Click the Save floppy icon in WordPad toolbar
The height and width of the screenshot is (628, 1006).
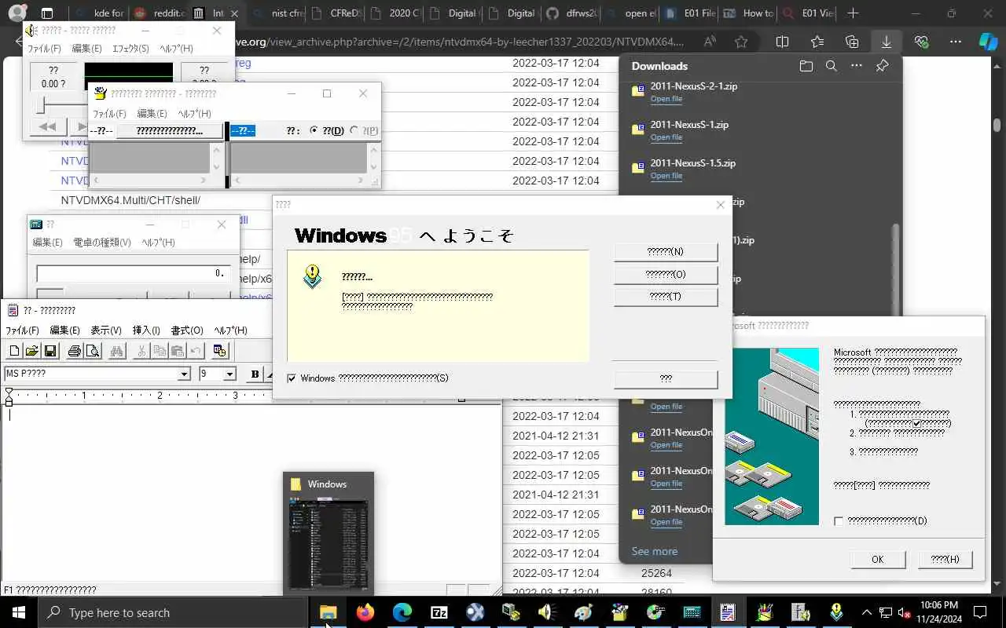point(50,351)
